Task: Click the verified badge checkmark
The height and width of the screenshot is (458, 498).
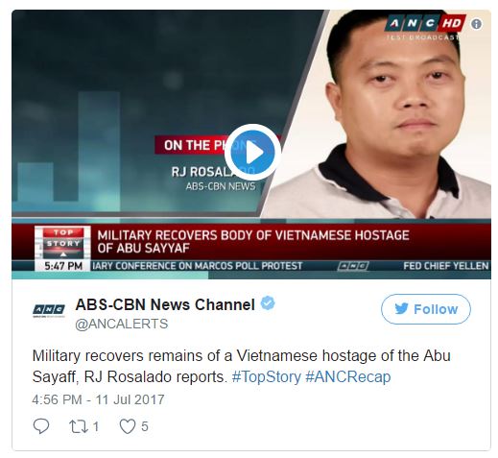Action: [268, 303]
